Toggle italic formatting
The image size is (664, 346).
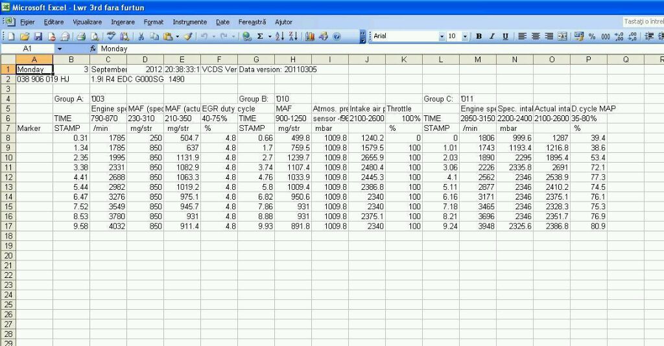(x=492, y=36)
